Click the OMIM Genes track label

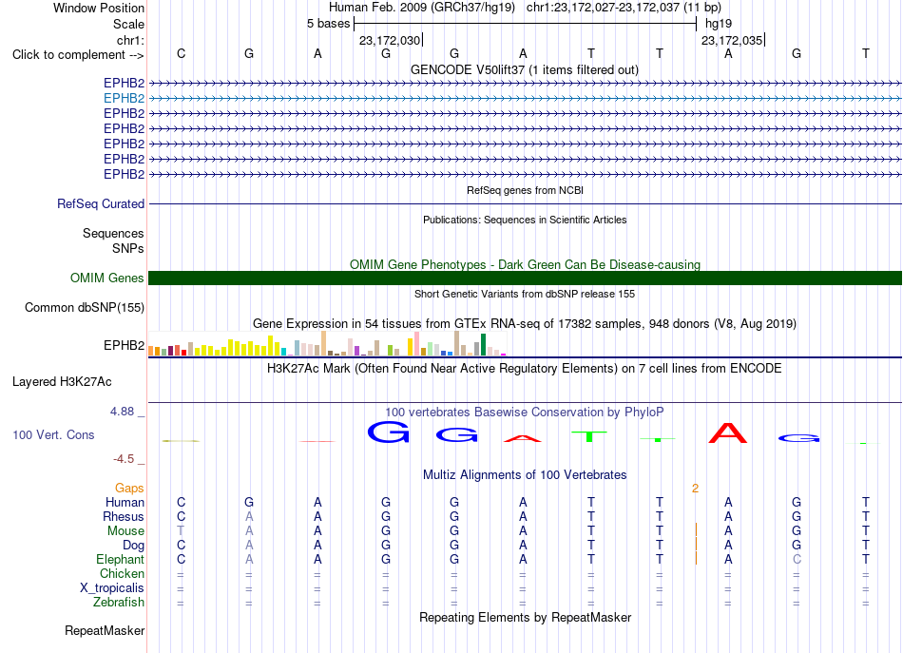[x=107, y=278]
